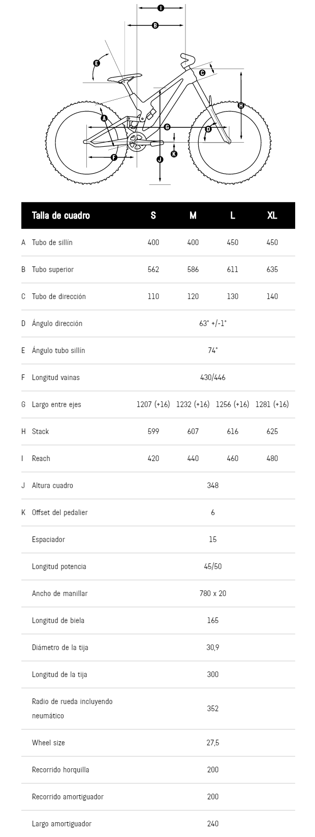
Task: Select the I marker for reach
Action: pyautogui.click(x=161, y=8)
